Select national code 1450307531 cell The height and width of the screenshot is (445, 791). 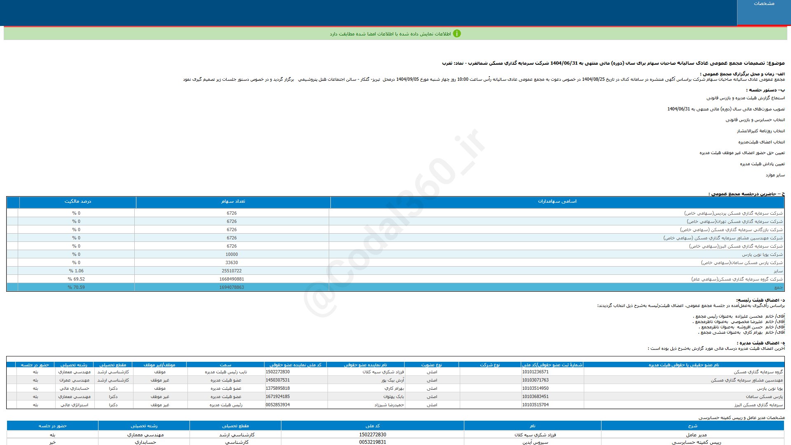278,380
